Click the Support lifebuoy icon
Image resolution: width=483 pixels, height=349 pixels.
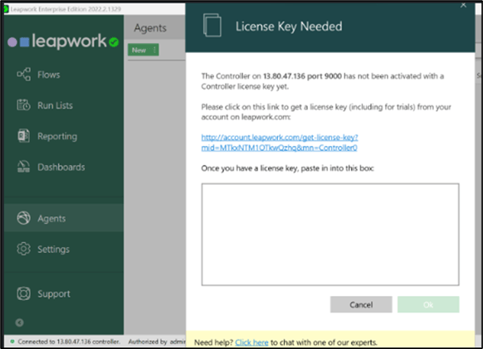[x=24, y=293]
